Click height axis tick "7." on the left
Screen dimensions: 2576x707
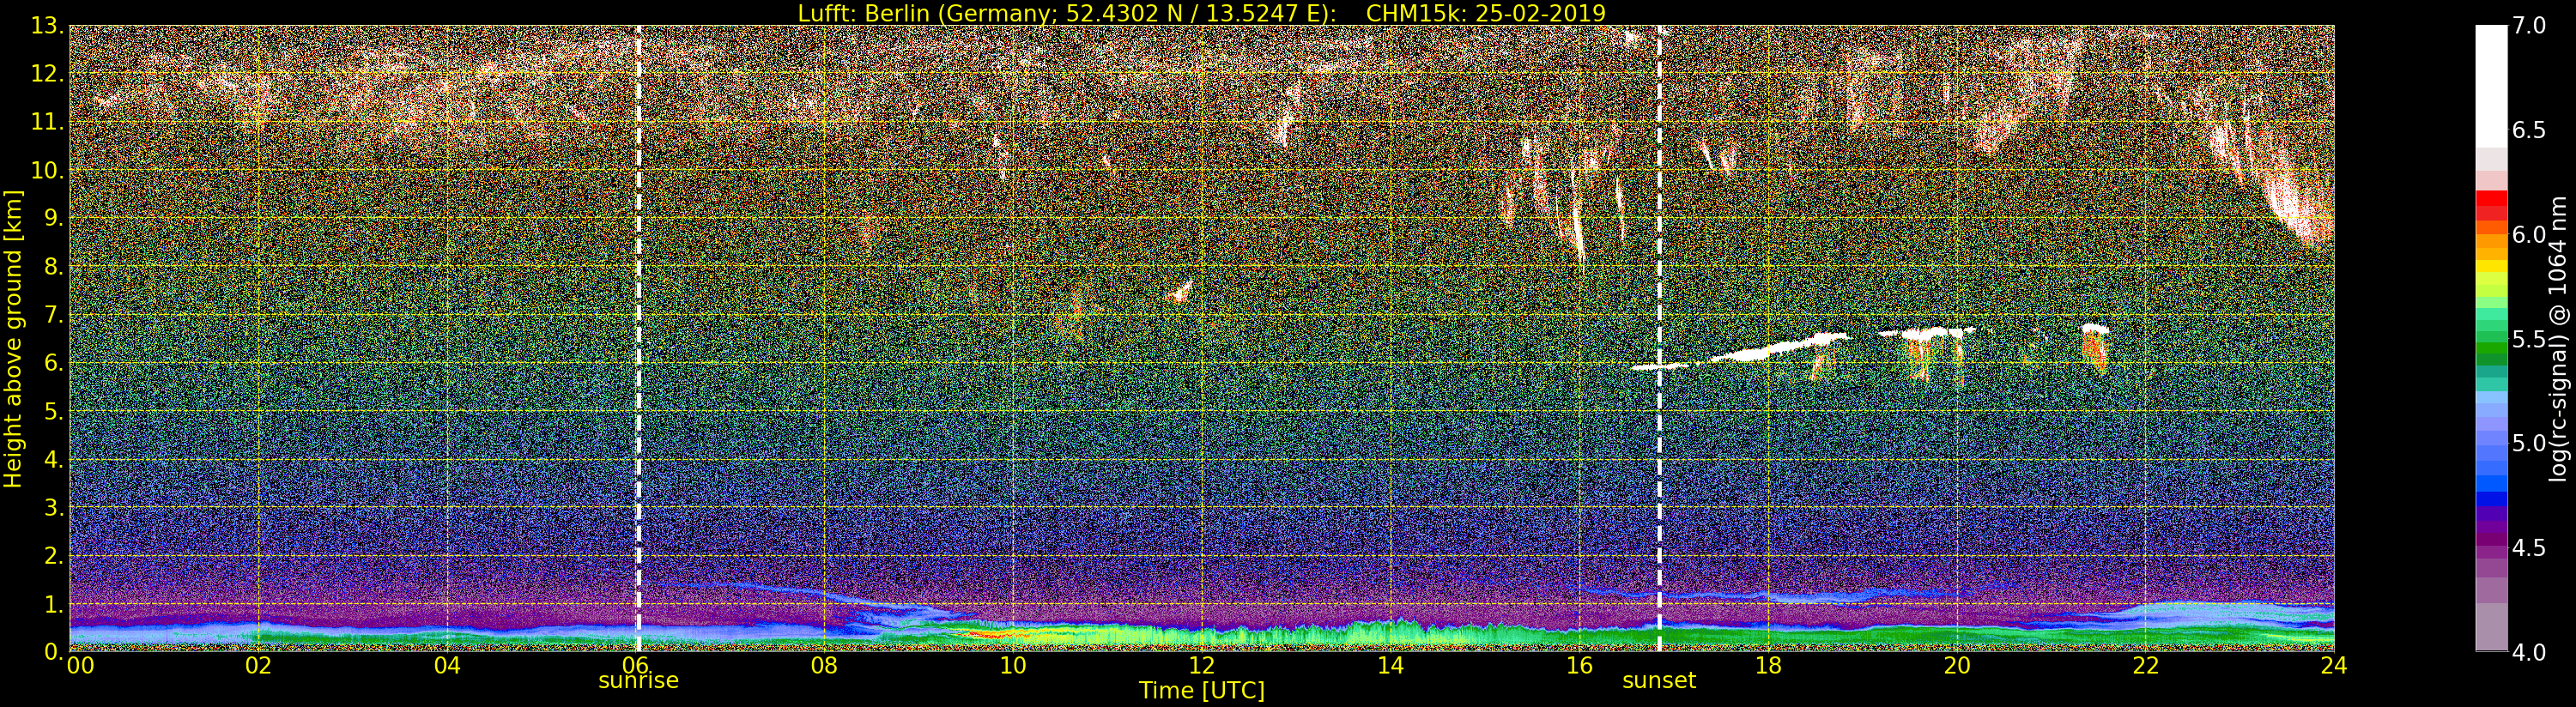[55, 315]
